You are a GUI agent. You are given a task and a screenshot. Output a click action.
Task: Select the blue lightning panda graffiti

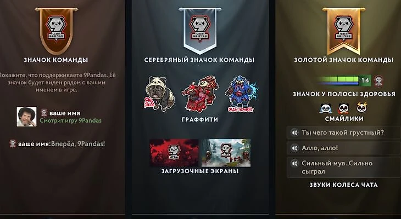(241, 94)
